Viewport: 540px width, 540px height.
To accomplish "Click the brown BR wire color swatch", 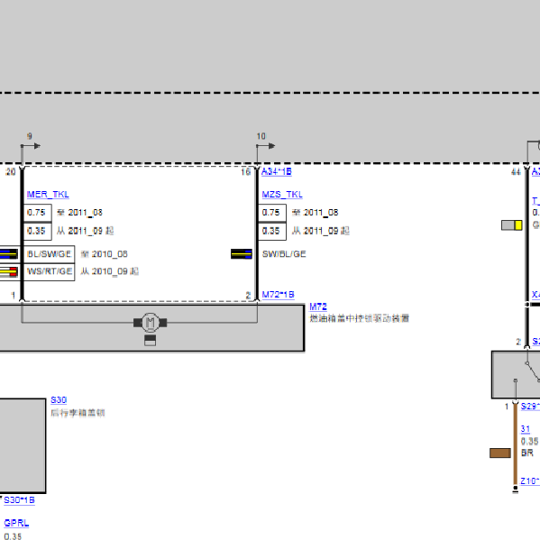I will click(500, 453).
